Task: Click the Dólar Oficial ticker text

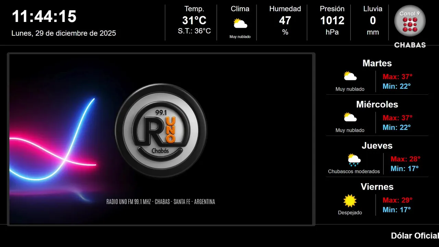Action: (415, 236)
